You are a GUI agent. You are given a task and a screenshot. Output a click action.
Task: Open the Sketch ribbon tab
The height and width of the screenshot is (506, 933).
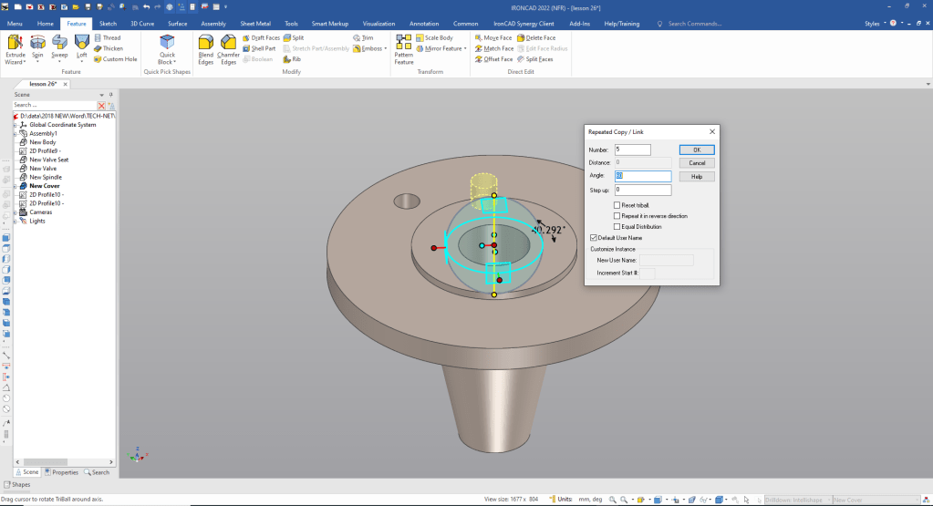(108, 23)
